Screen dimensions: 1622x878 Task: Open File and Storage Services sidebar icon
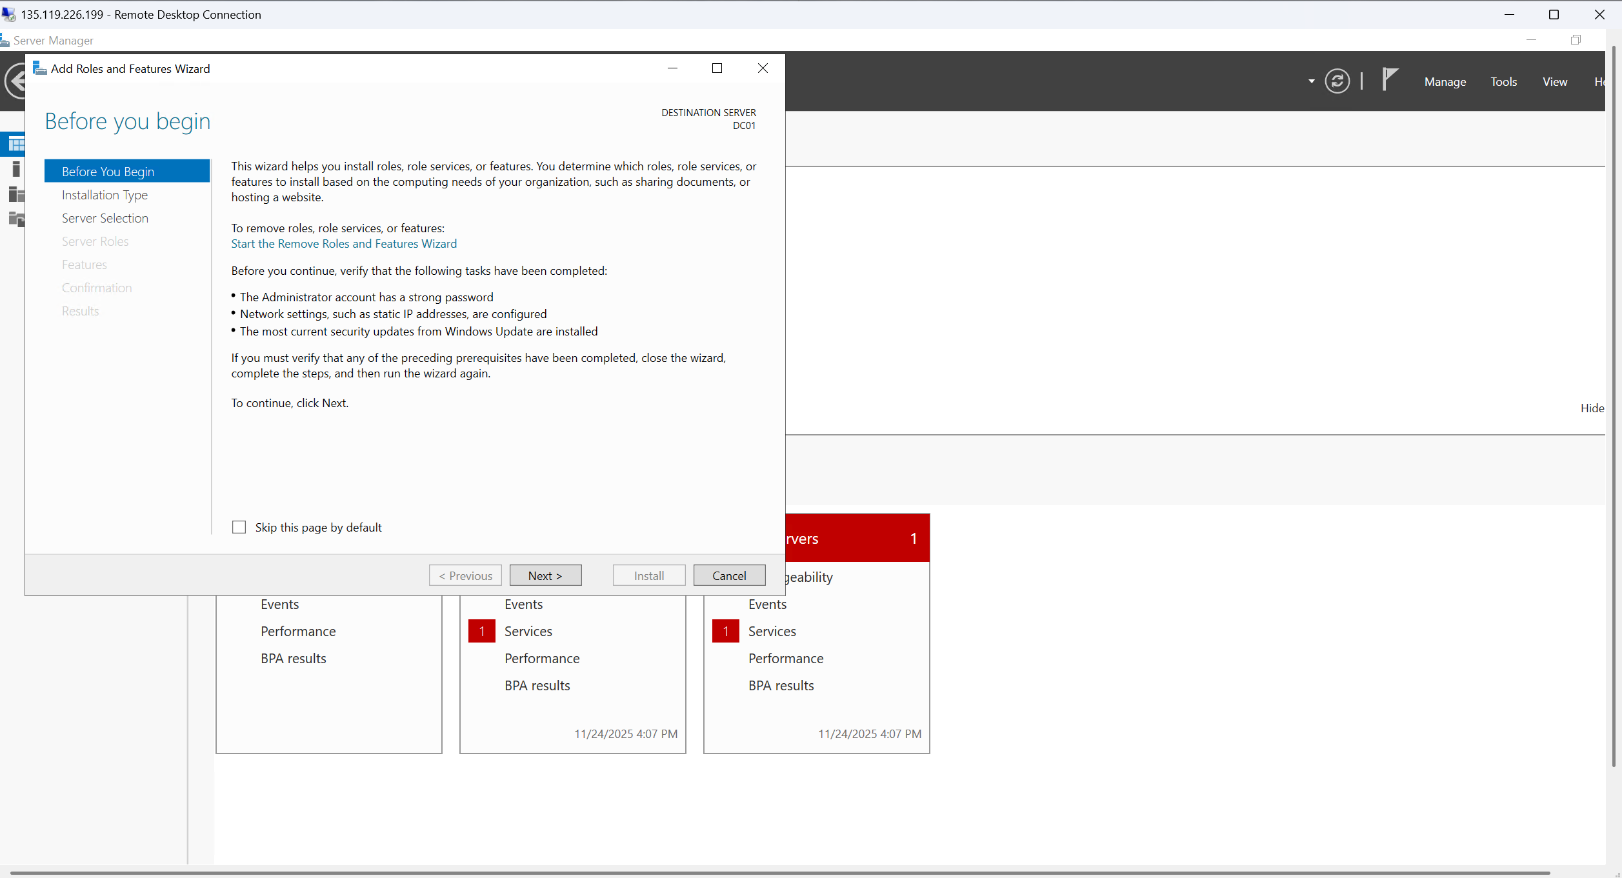click(15, 219)
